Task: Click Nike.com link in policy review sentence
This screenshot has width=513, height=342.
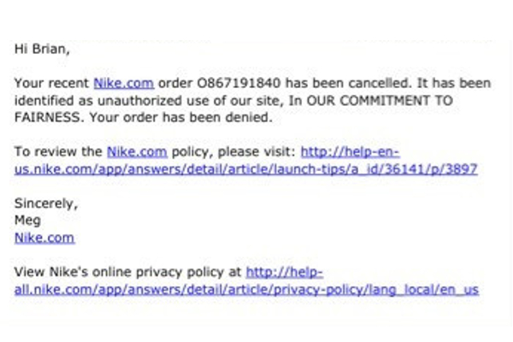Action: point(137,151)
